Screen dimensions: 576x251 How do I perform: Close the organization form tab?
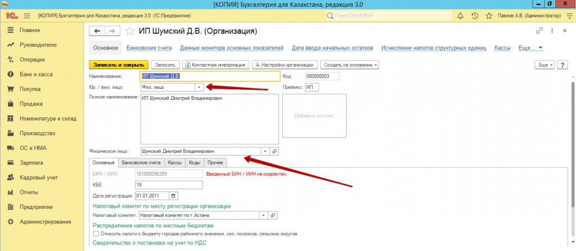565,31
